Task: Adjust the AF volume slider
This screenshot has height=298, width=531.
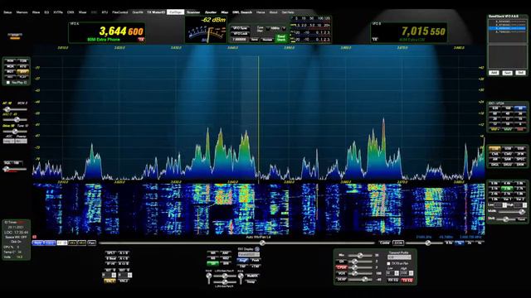Action: (x=16, y=109)
